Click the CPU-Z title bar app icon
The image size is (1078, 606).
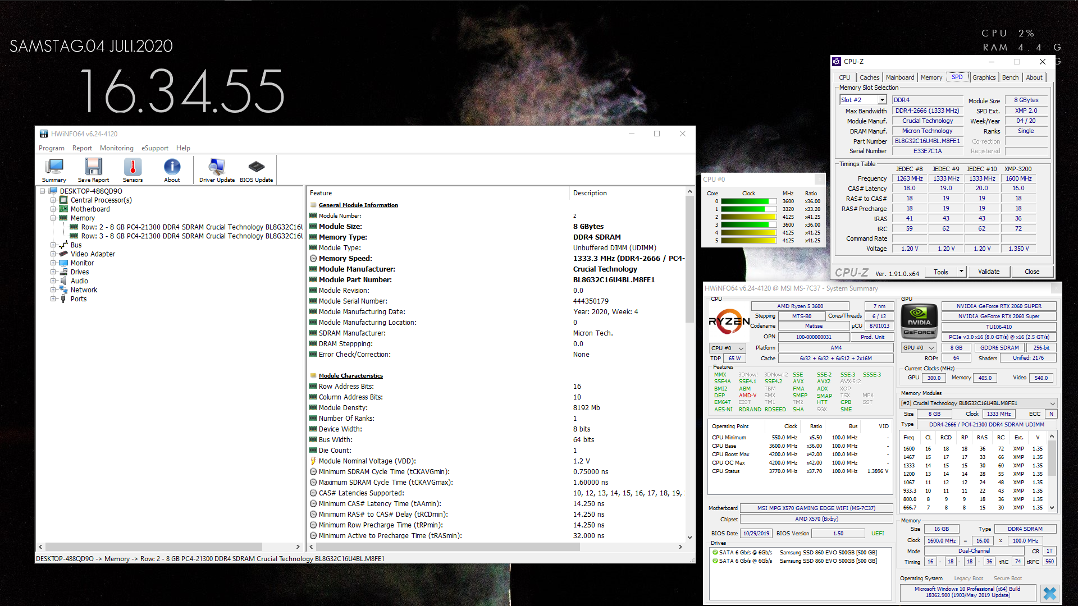837,62
